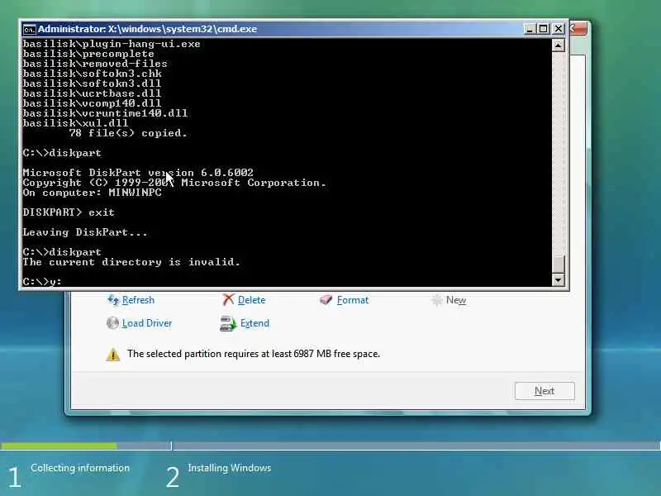The width and height of the screenshot is (661, 496).
Task: Click 'basilisk\precomplete' line
Action: [88, 54]
